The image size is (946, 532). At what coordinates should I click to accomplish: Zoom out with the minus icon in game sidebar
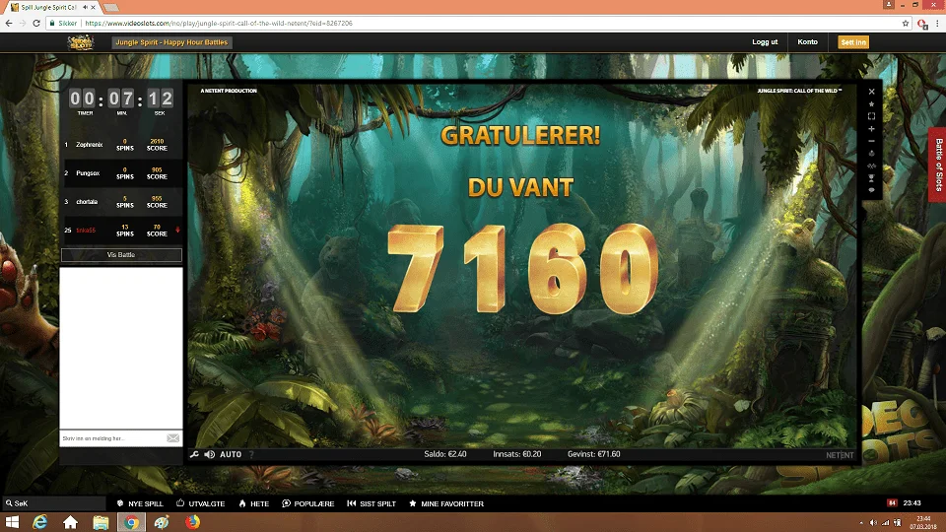(871, 141)
